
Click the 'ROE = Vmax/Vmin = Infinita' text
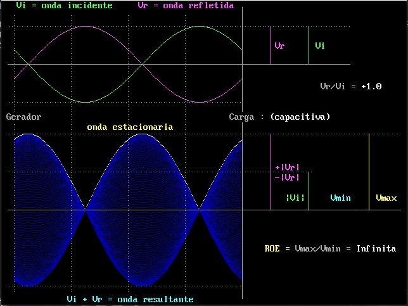point(330,249)
